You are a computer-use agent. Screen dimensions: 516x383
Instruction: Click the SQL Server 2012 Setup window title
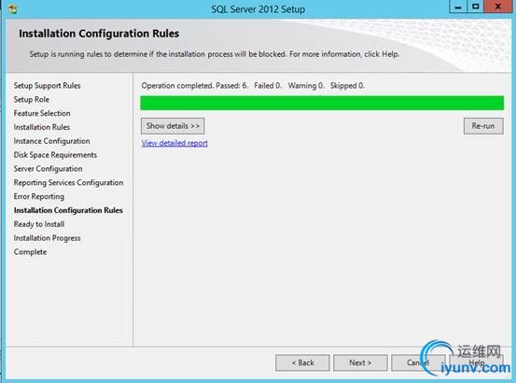pos(258,9)
